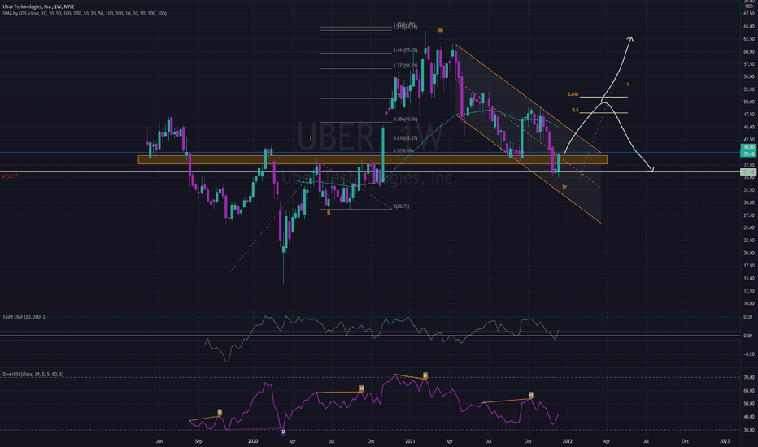The image size is (758, 447).
Task: Click the 30.00 value on the RSI scale
Action: [749, 430]
